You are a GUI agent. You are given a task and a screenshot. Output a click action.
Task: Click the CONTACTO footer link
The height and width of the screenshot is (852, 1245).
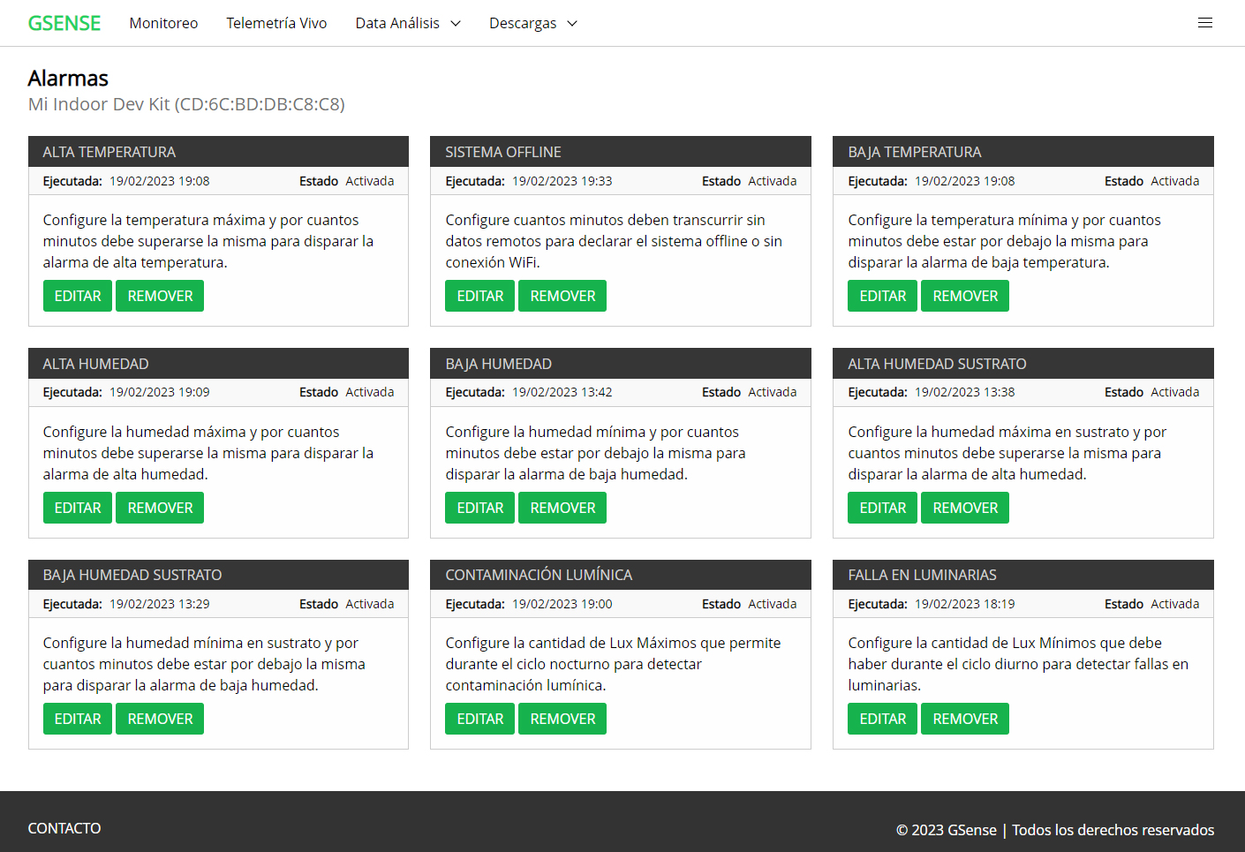64,828
